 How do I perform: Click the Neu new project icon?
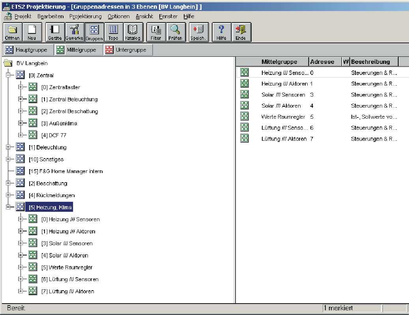32,32
